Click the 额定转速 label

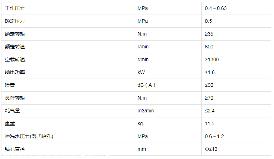(x=15, y=47)
